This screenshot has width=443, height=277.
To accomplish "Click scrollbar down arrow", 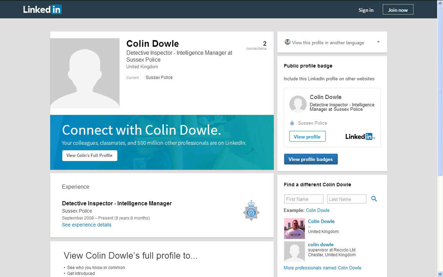I will (440, 274).
